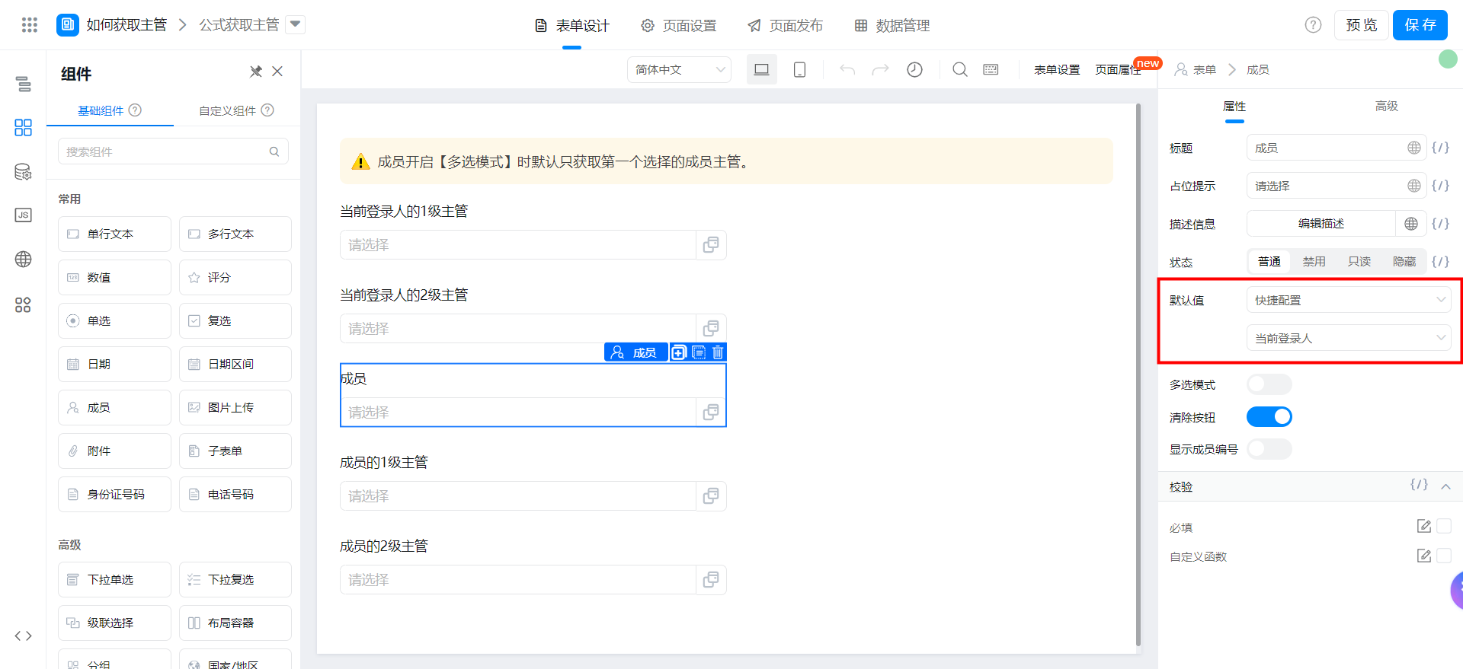The image size is (1463, 669).
Task: Switch to desktop preview mode
Action: 761,69
